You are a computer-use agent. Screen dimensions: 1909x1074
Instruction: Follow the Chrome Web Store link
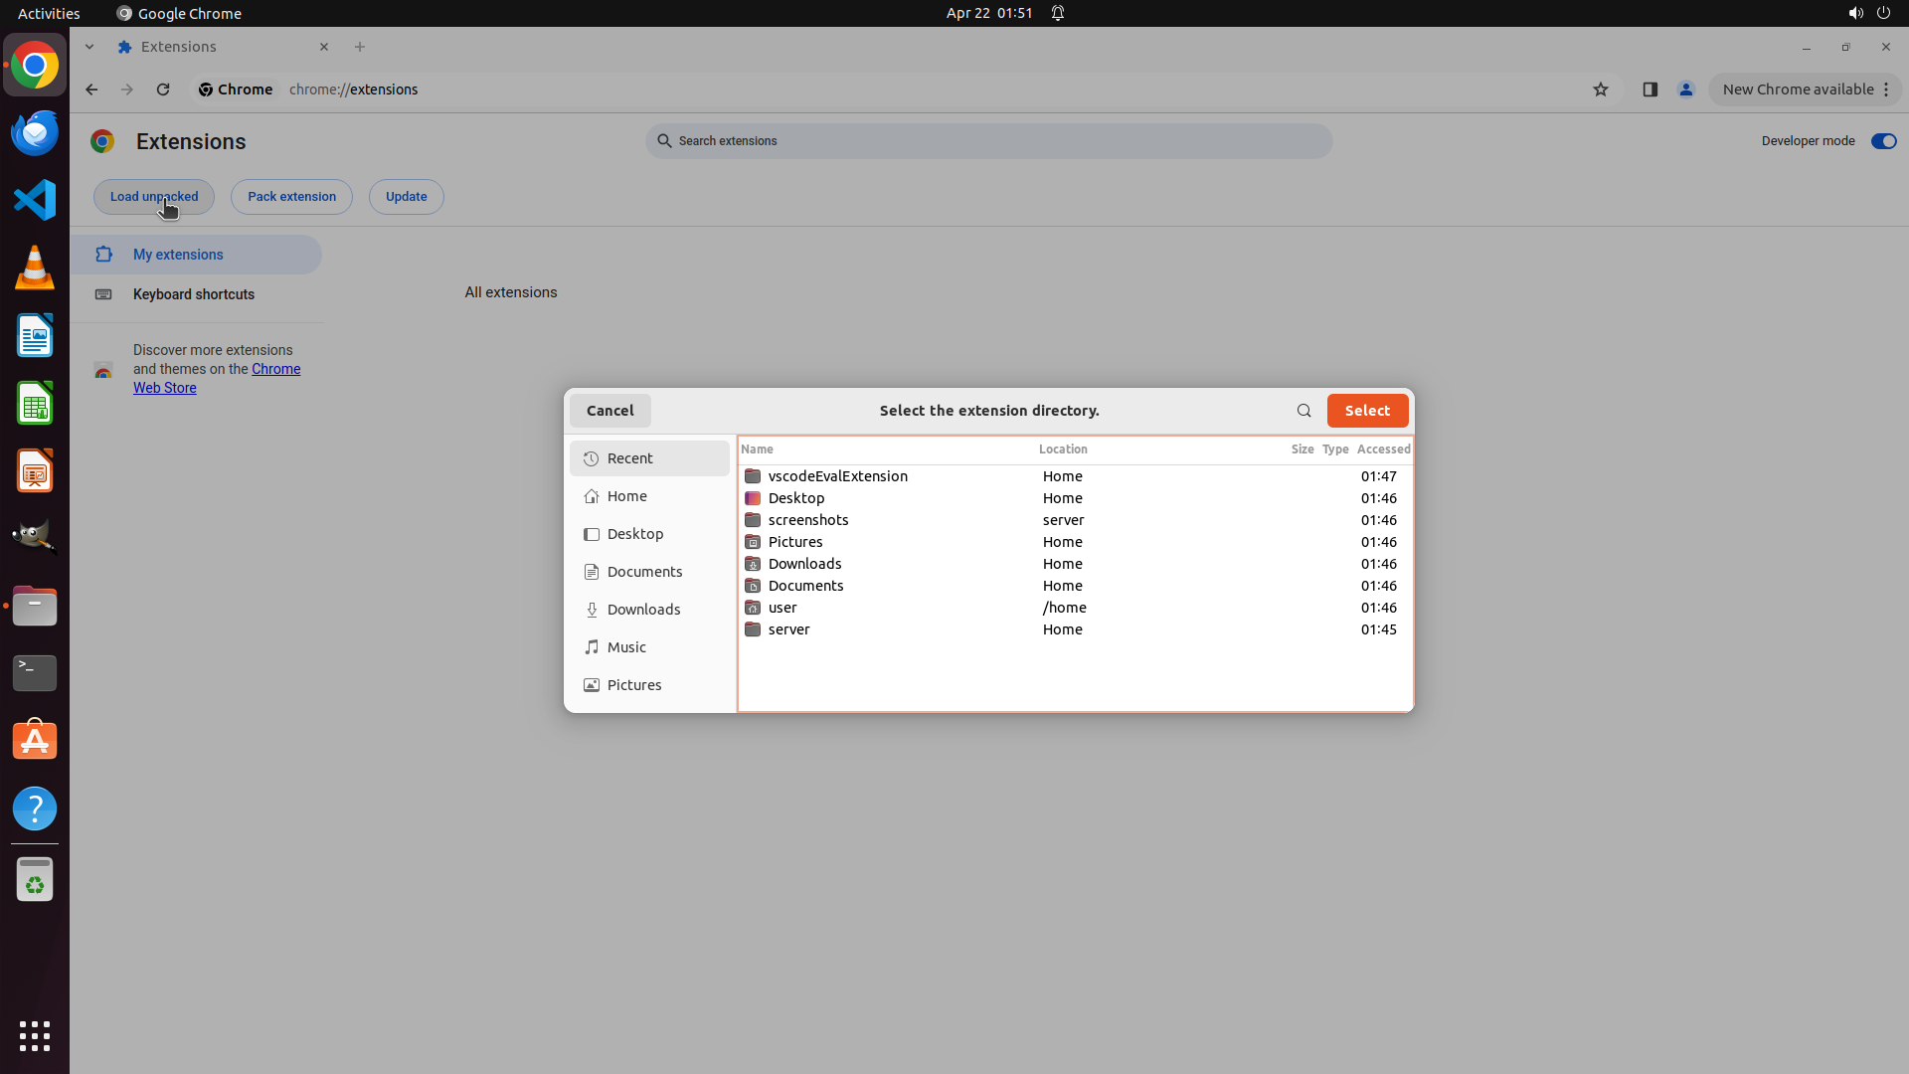click(275, 369)
